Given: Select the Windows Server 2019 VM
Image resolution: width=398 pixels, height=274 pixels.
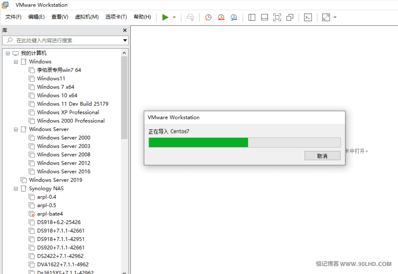Looking at the screenshot, I should point(56,180).
